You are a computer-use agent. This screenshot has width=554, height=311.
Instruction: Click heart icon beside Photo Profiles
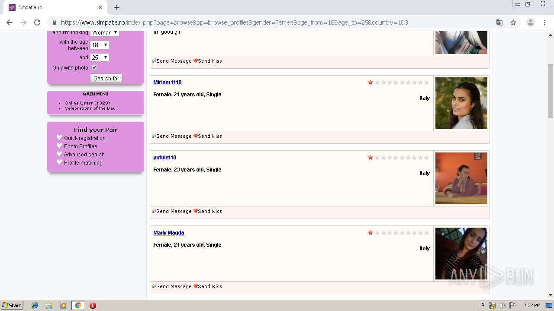59,146
